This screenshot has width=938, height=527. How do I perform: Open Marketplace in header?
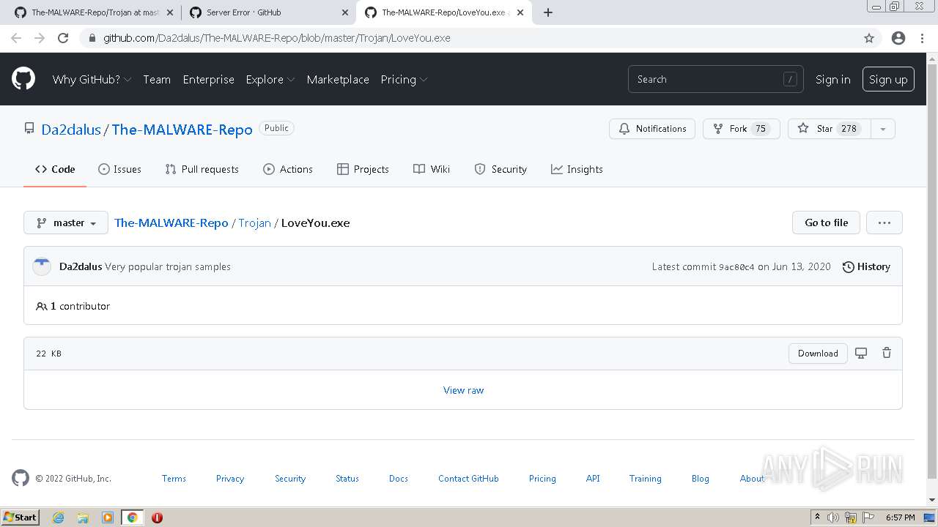(338, 79)
